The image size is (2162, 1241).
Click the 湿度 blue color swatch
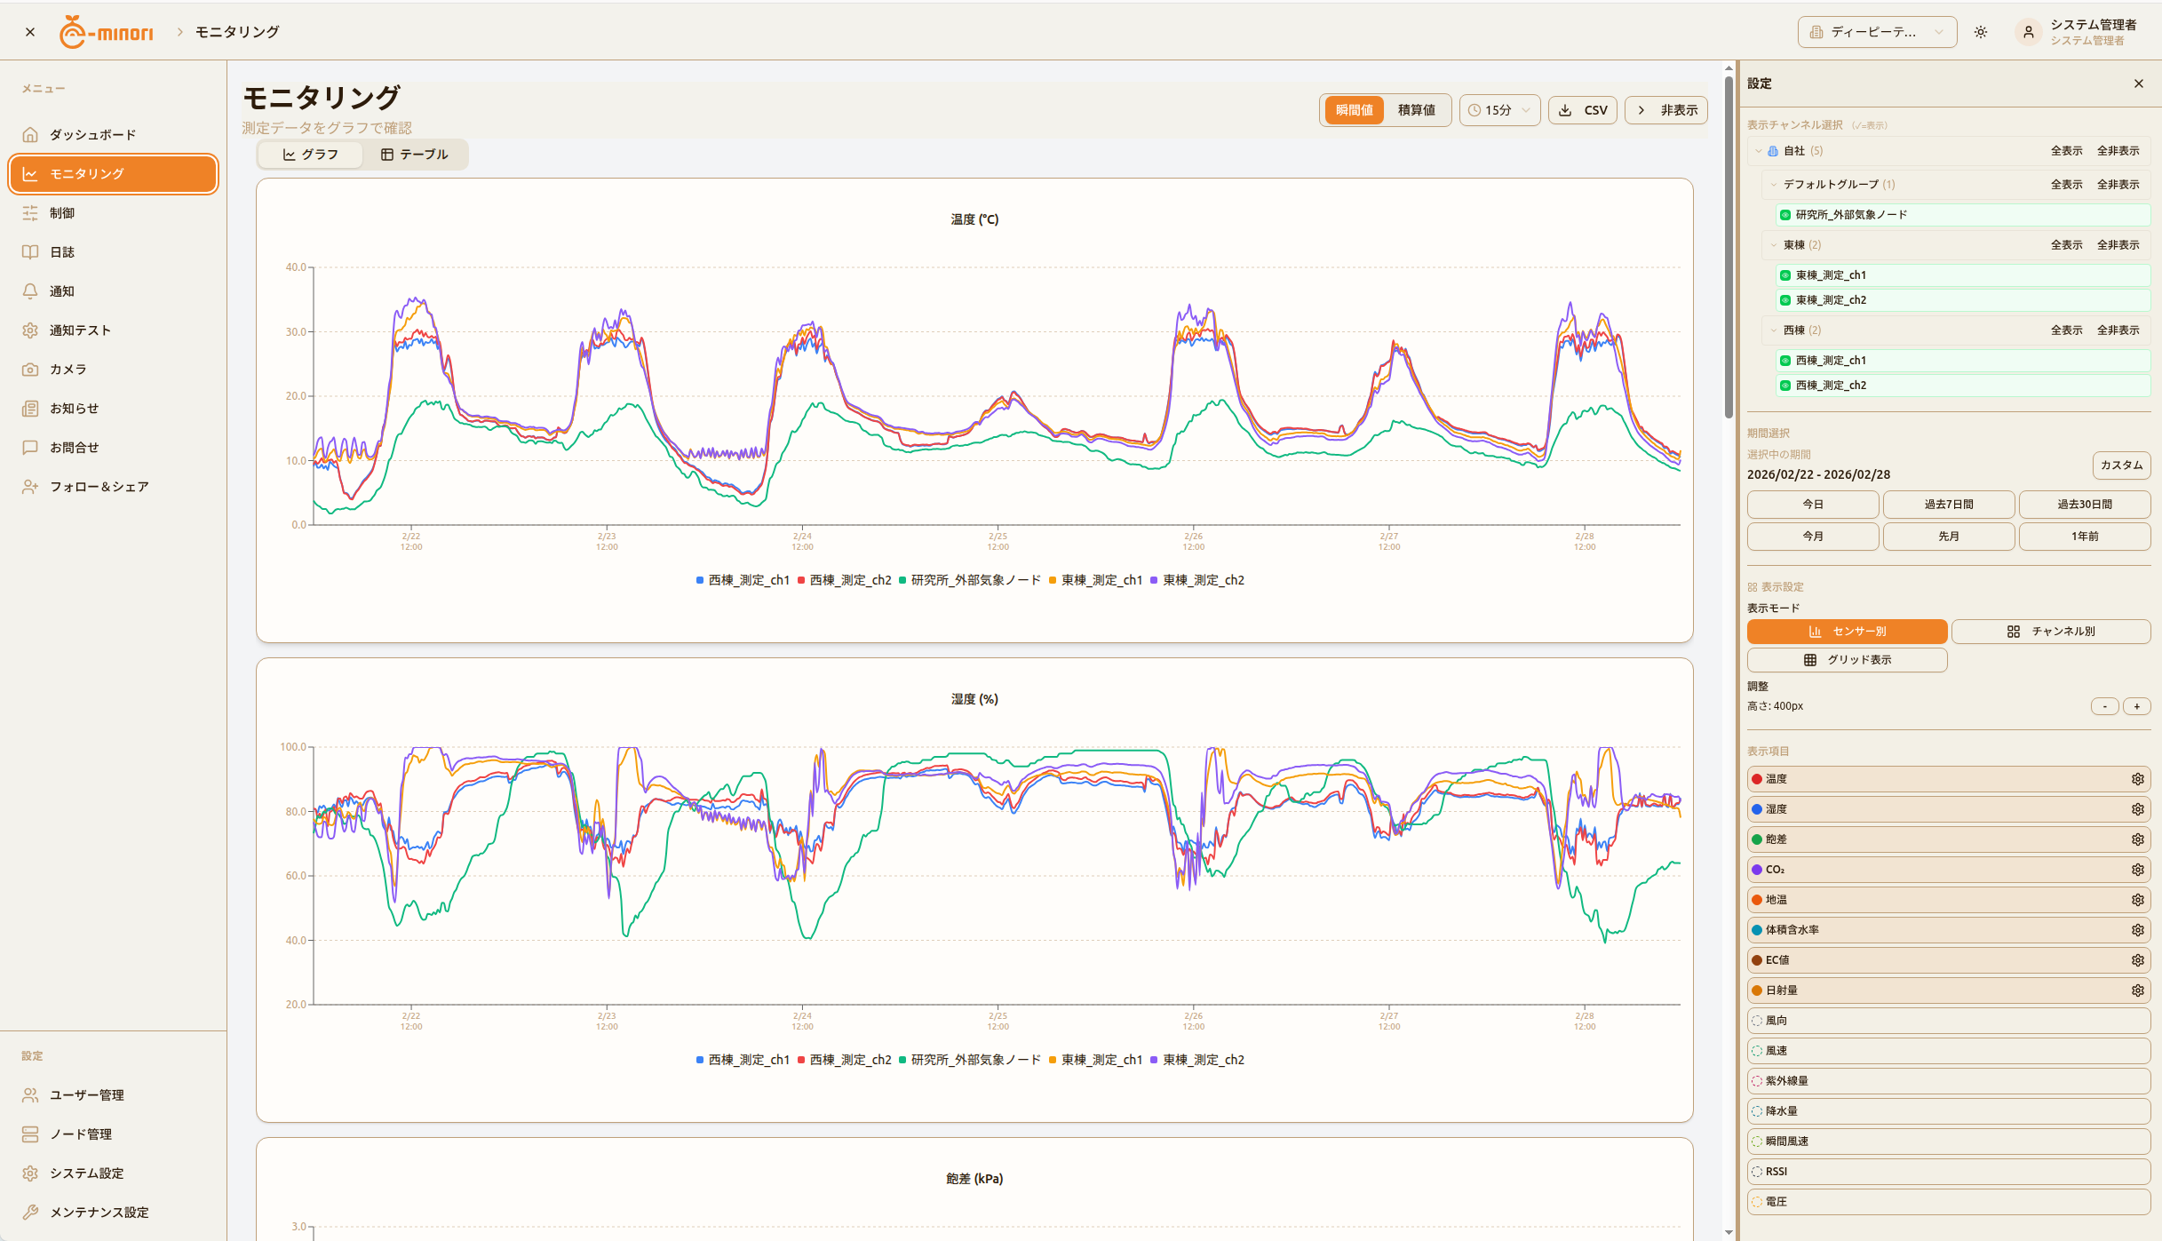click(x=1757, y=809)
